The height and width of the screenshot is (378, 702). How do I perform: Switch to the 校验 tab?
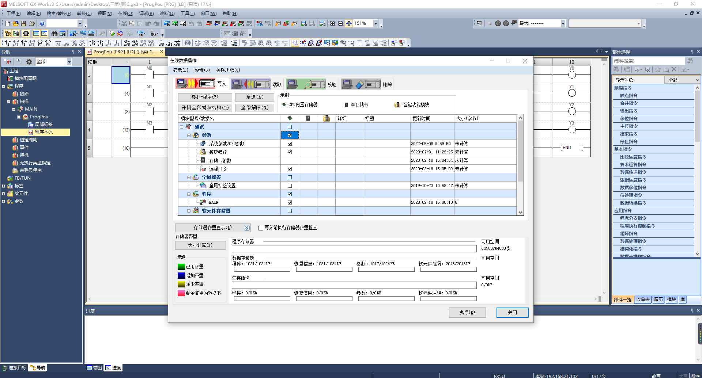tap(312, 84)
